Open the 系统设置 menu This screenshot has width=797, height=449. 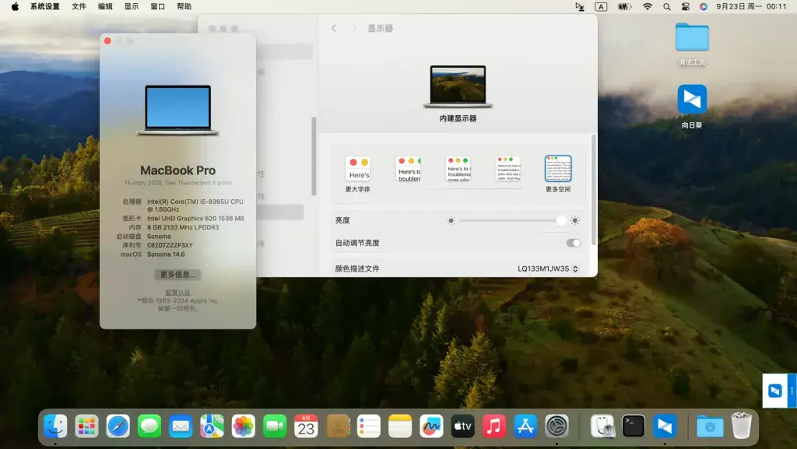[44, 6]
